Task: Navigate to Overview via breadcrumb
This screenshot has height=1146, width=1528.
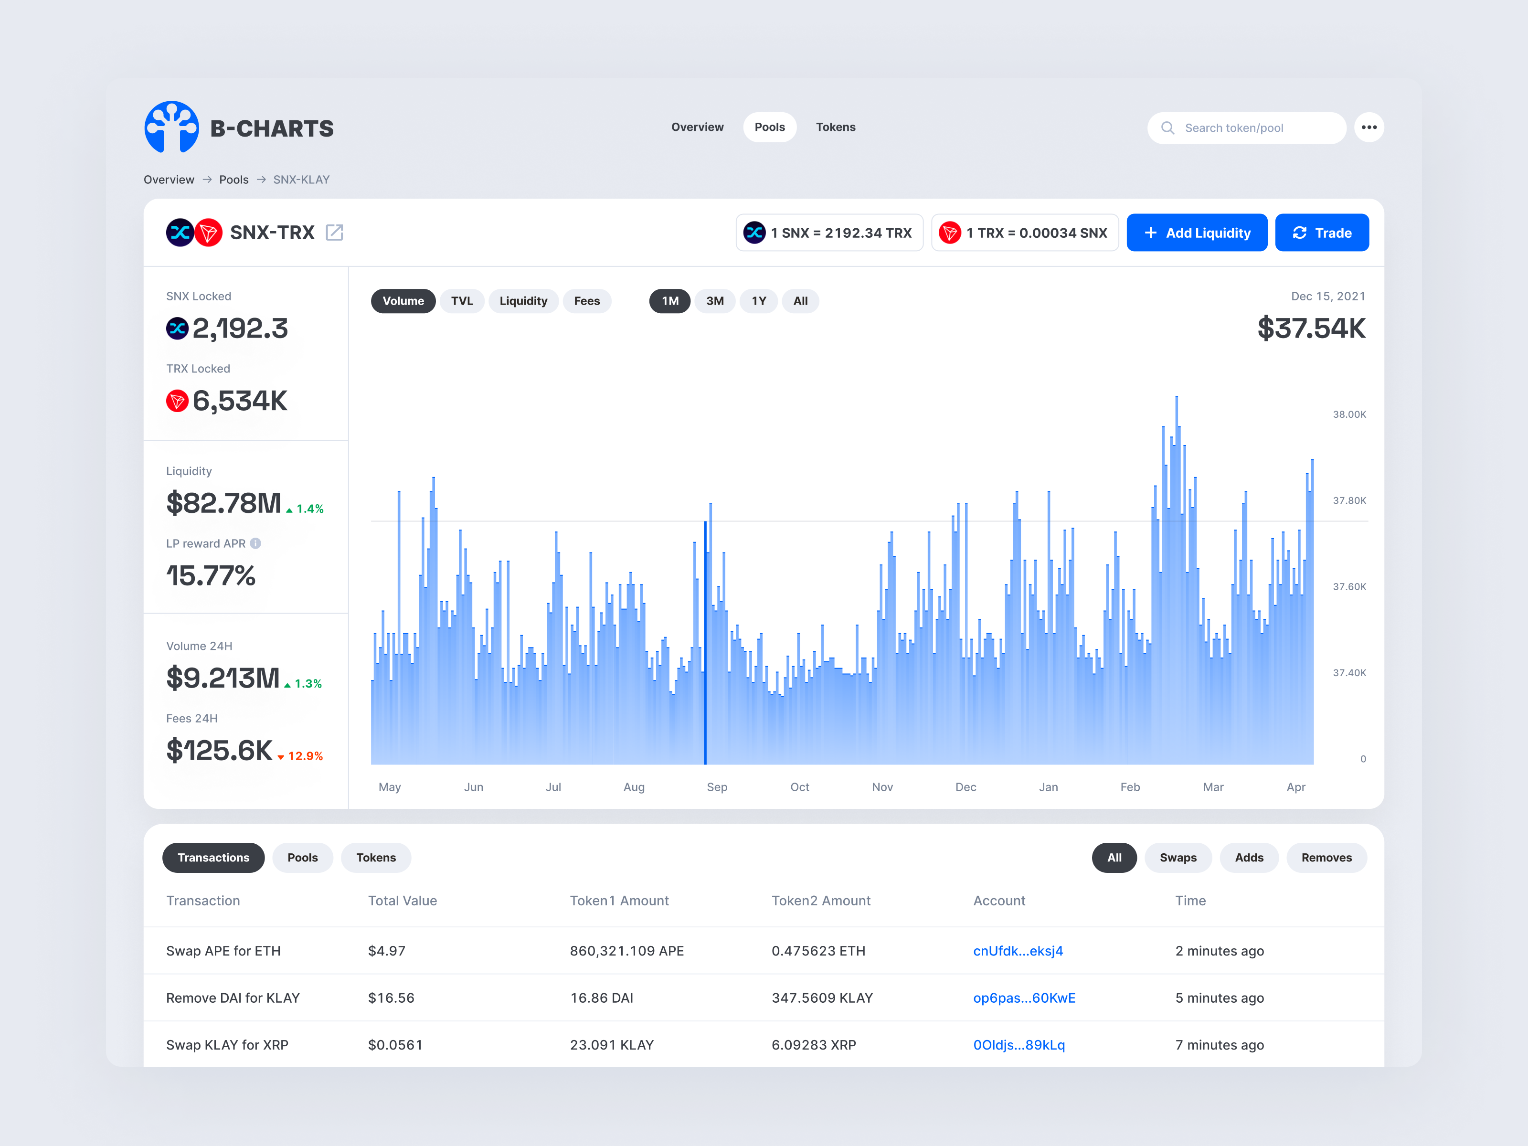Action: click(x=169, y=179)
